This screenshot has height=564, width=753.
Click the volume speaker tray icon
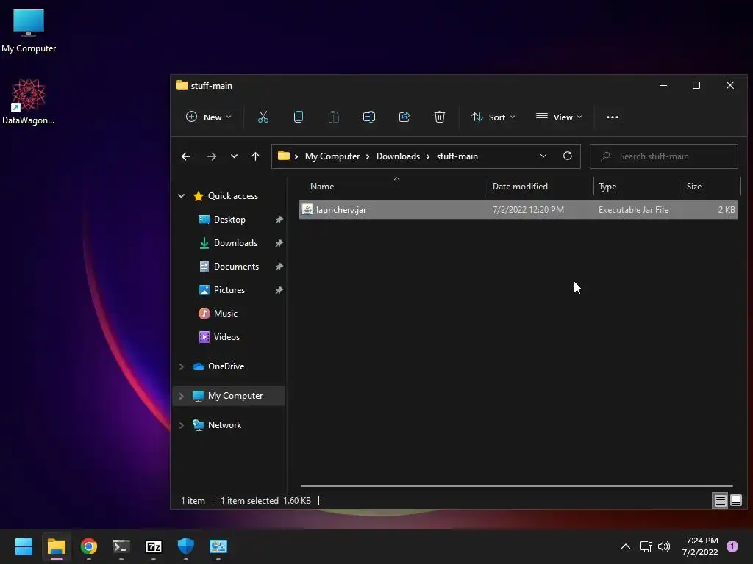[x=664, y=546]
